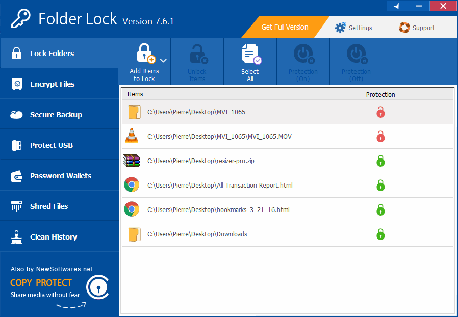Click Also by NewSoftwares.net text
Viewport: 458px width, 317px height.
coord(52,269)
